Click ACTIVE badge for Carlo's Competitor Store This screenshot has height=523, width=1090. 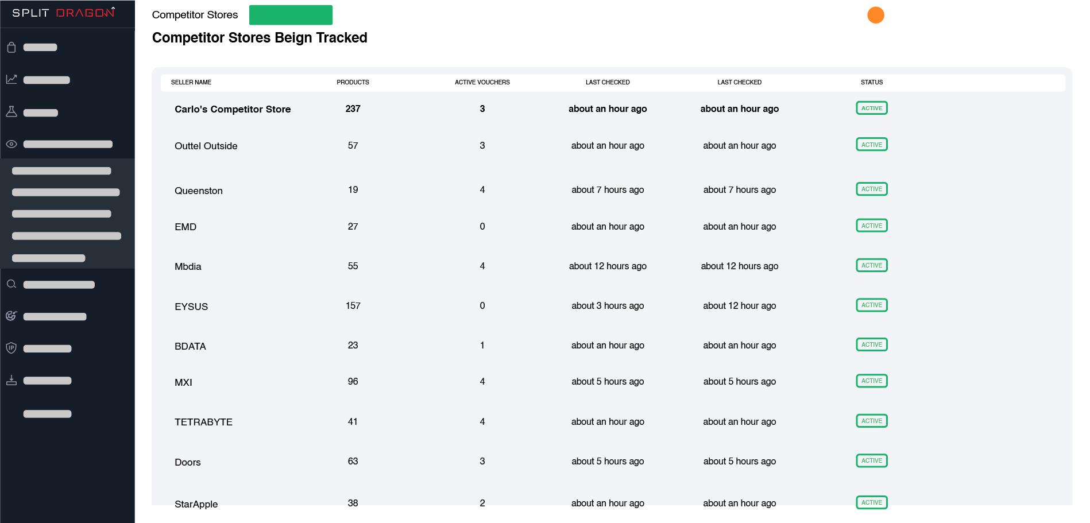coord(872,108)
